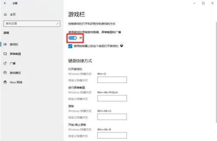This screenshot has width=217, height=141.
Task: Select the 屏幕截图 menu label
Action: coord(15,54)
